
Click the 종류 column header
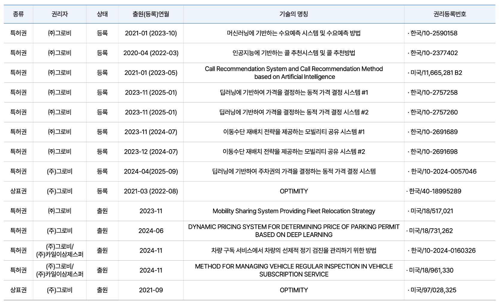coord(18,14)
